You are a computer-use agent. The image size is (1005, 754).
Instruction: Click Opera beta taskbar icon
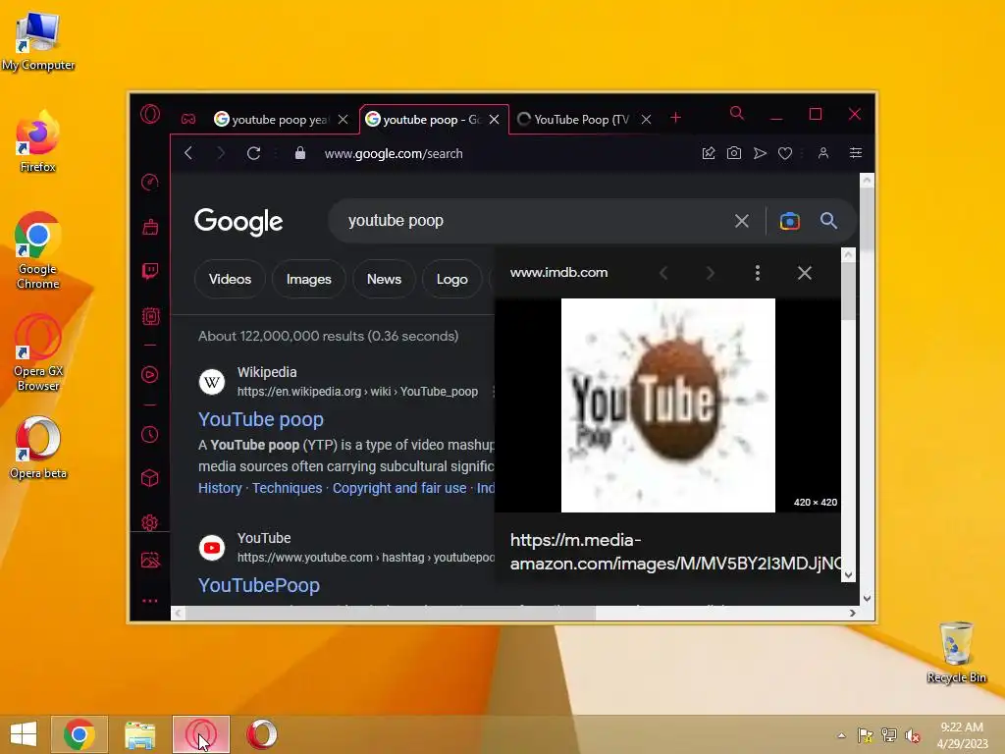point(261,734)
